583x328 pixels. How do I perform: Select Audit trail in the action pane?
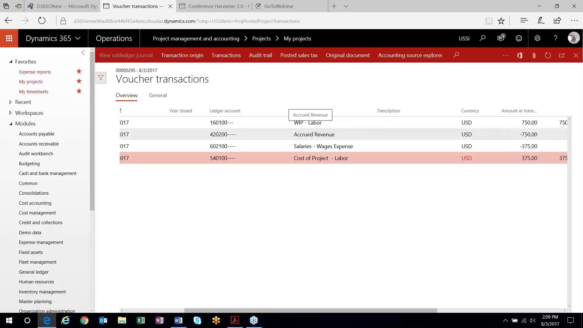pyautogui.click(x=260, y=55)
